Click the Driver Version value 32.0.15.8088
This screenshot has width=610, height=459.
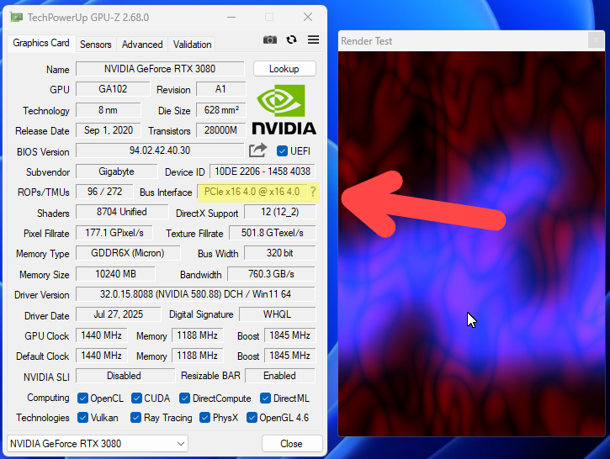tap(195, 294)
